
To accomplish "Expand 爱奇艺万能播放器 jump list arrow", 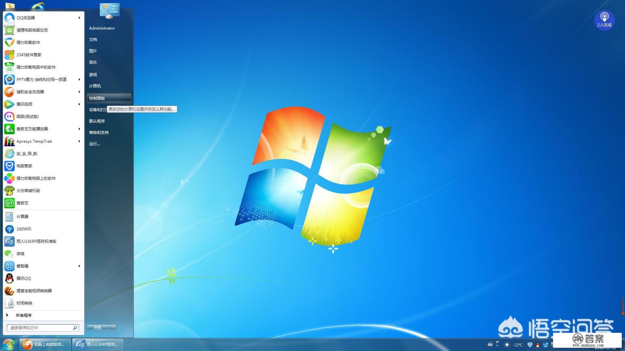I will click(x=79, y=129).
